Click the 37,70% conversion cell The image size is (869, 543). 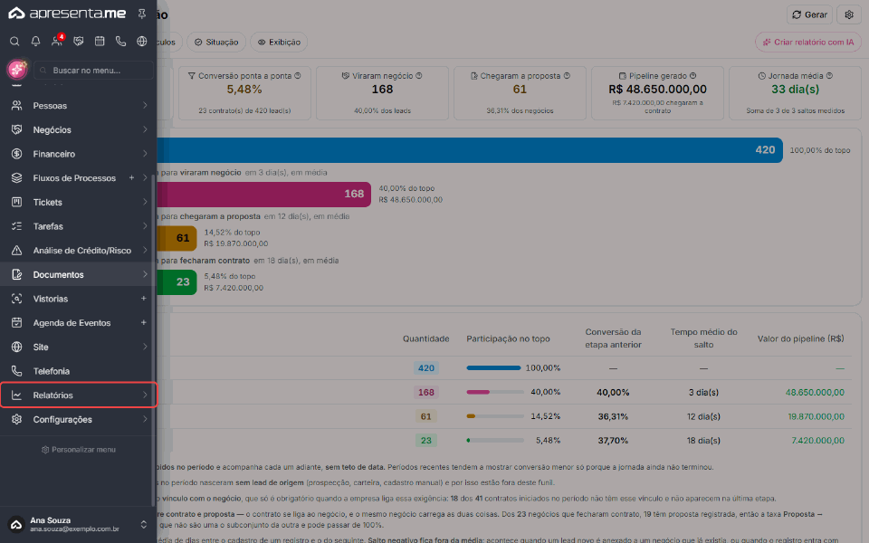pos(613,441)
